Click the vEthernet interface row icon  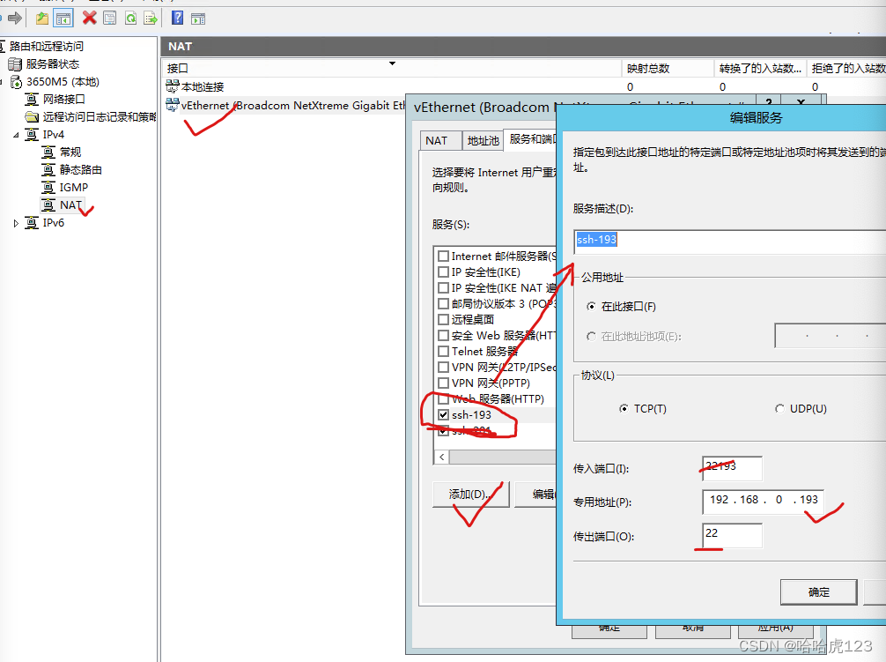[x=173, y=105]
